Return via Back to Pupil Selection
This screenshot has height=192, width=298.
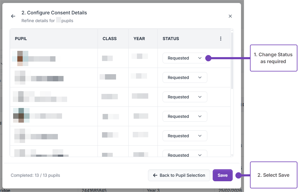(179, 175)
